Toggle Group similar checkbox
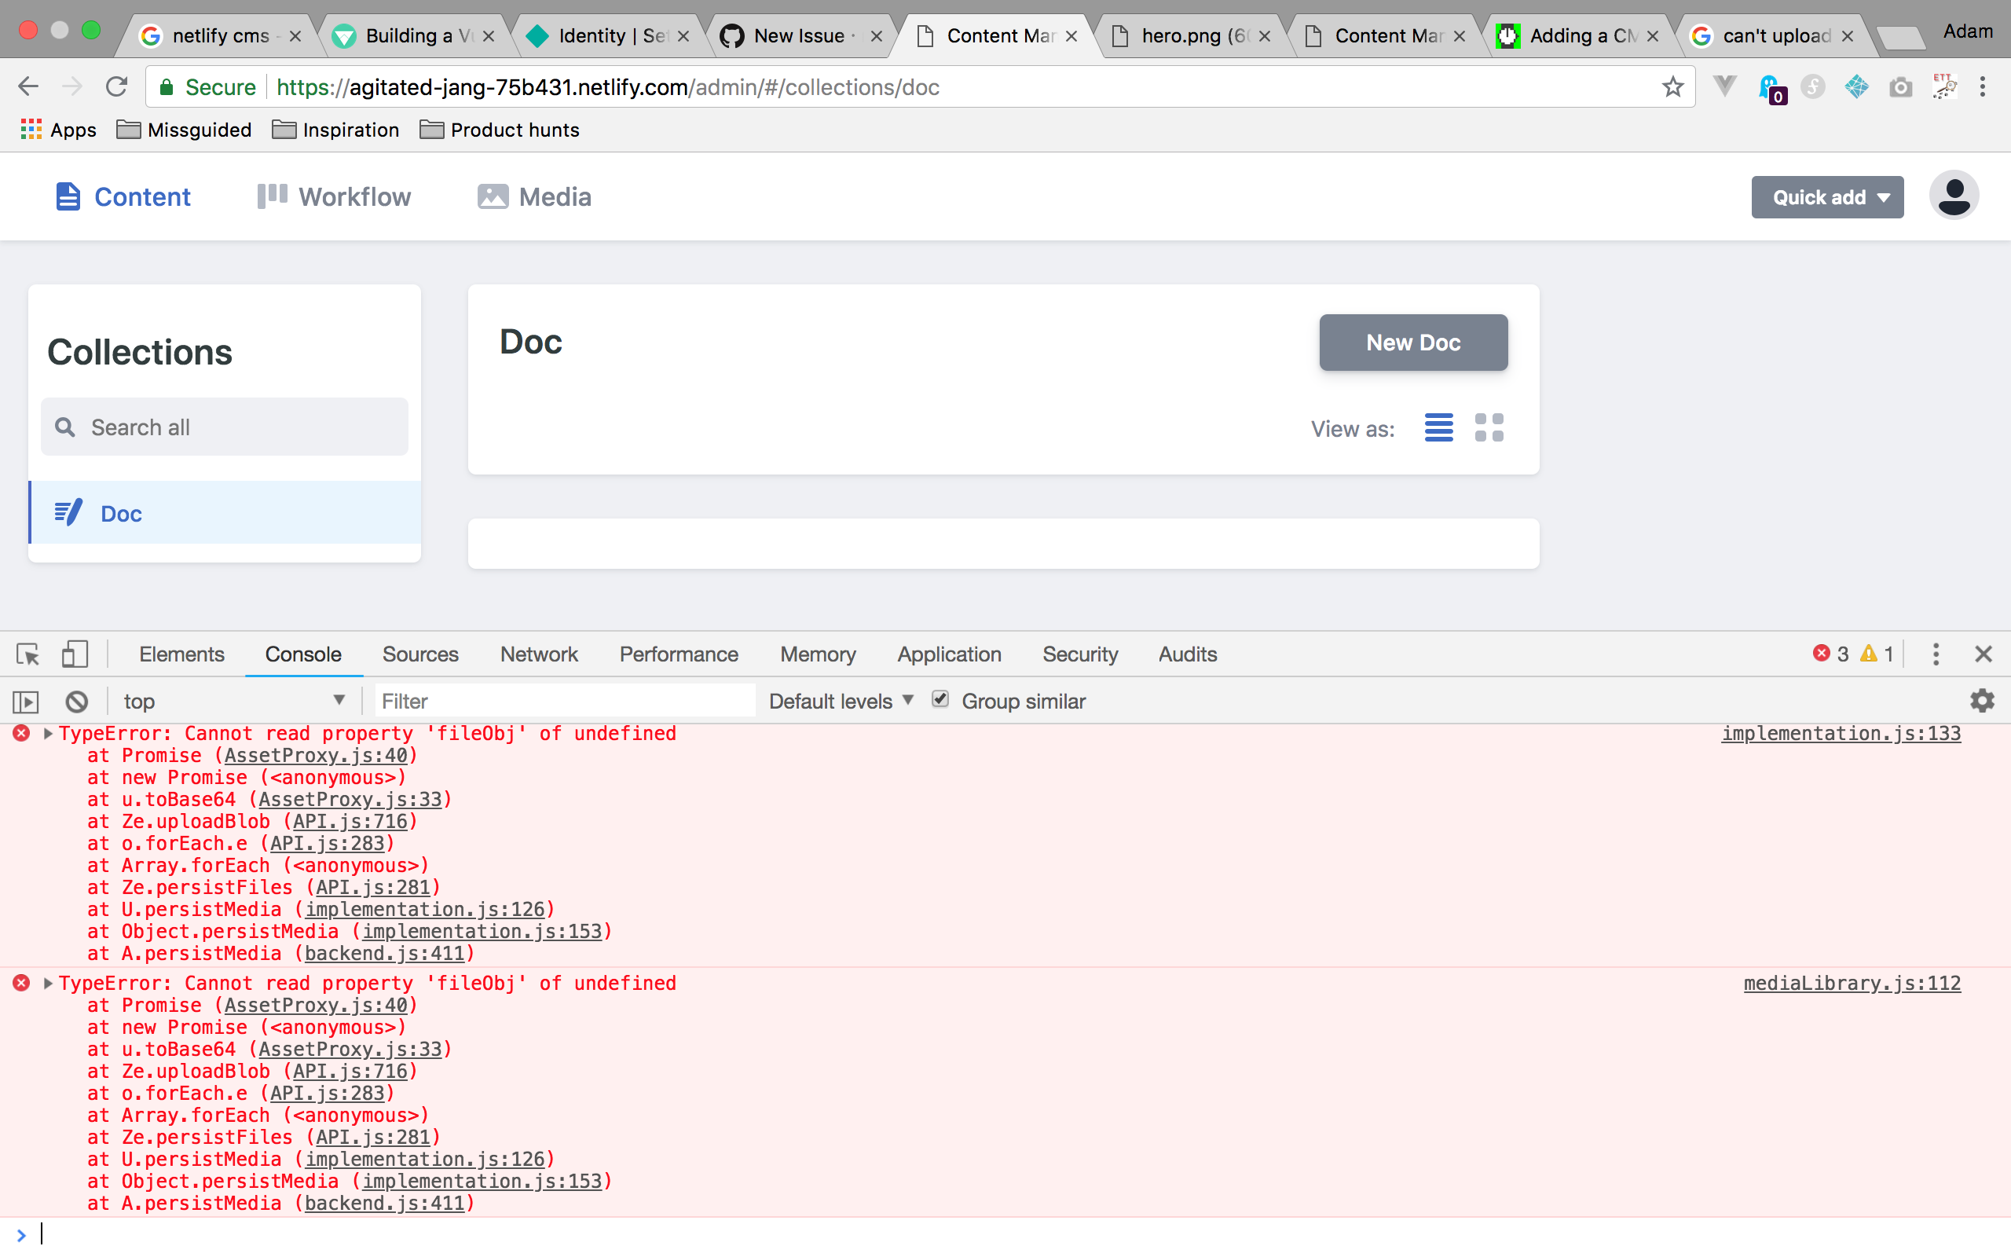This screenshot has height=1257, width=2011. 940,700
